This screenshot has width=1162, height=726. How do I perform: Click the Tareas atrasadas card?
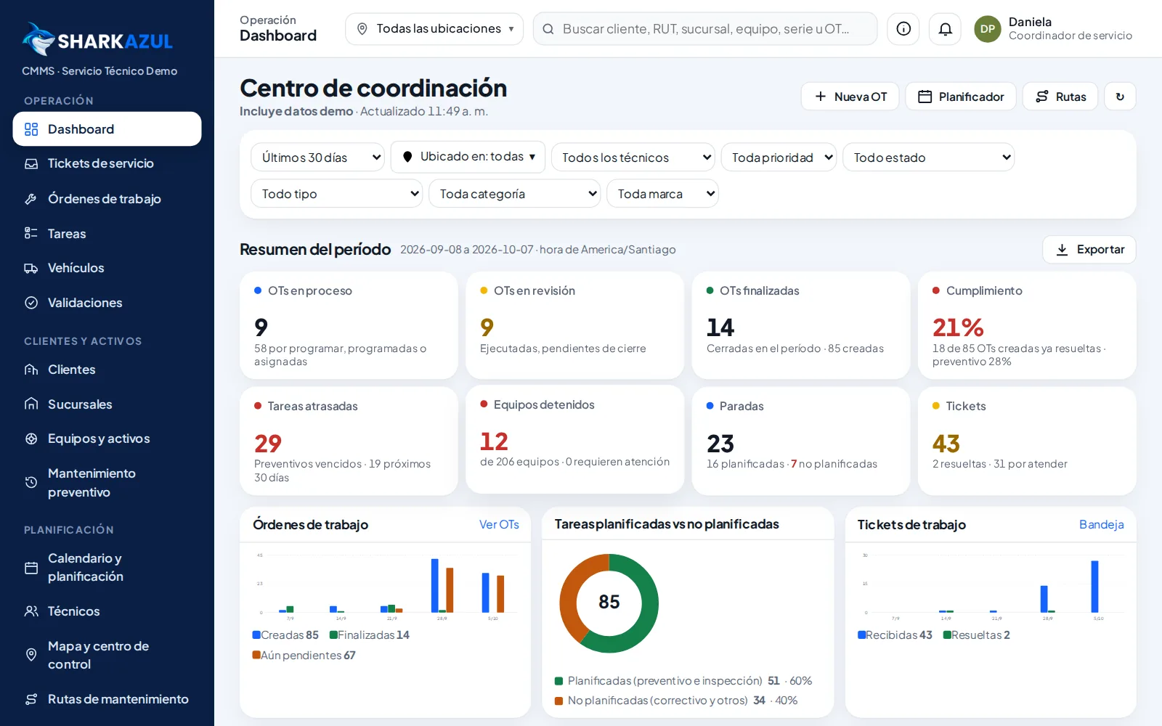(x=349, y=441)
